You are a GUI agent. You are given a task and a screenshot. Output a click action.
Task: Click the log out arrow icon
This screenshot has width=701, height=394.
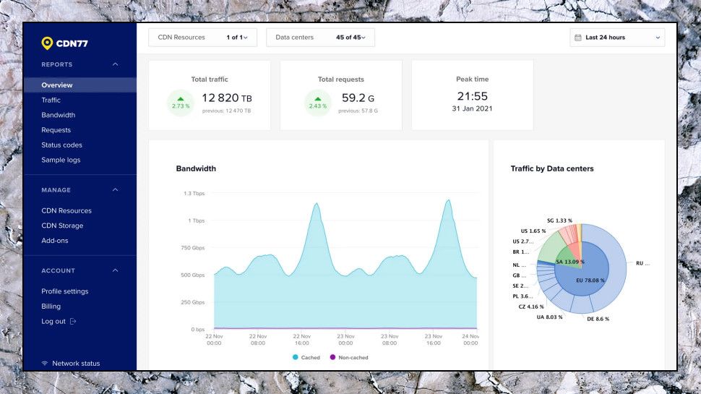pyautogui.click(x=73, y=321)
